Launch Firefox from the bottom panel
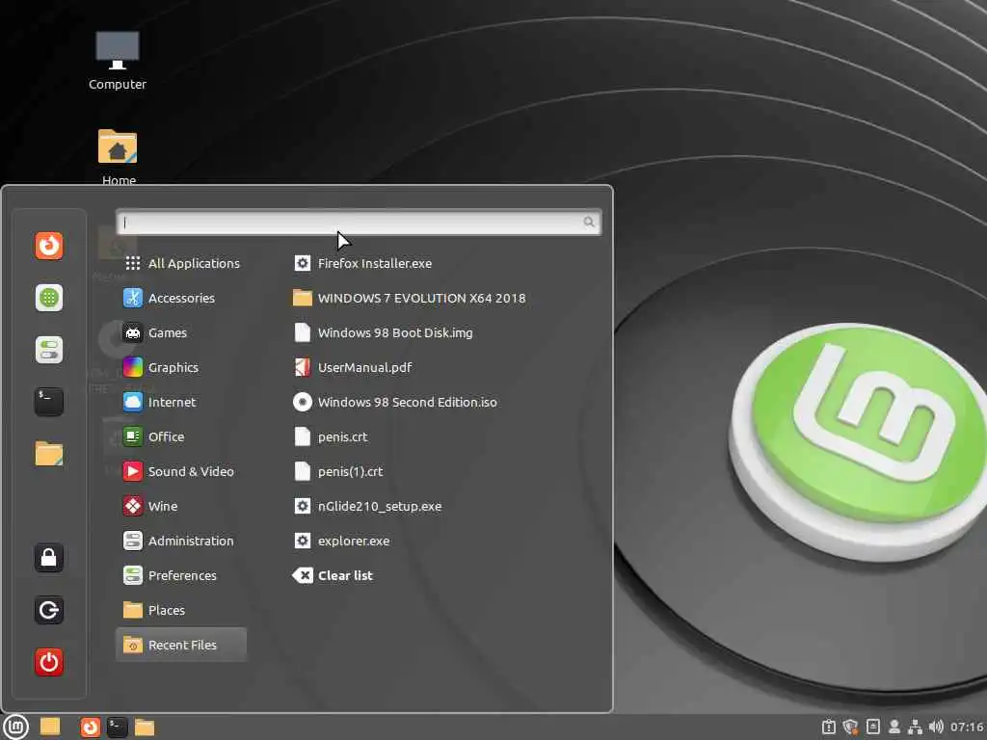987x740 pixels. pos(90,727)
